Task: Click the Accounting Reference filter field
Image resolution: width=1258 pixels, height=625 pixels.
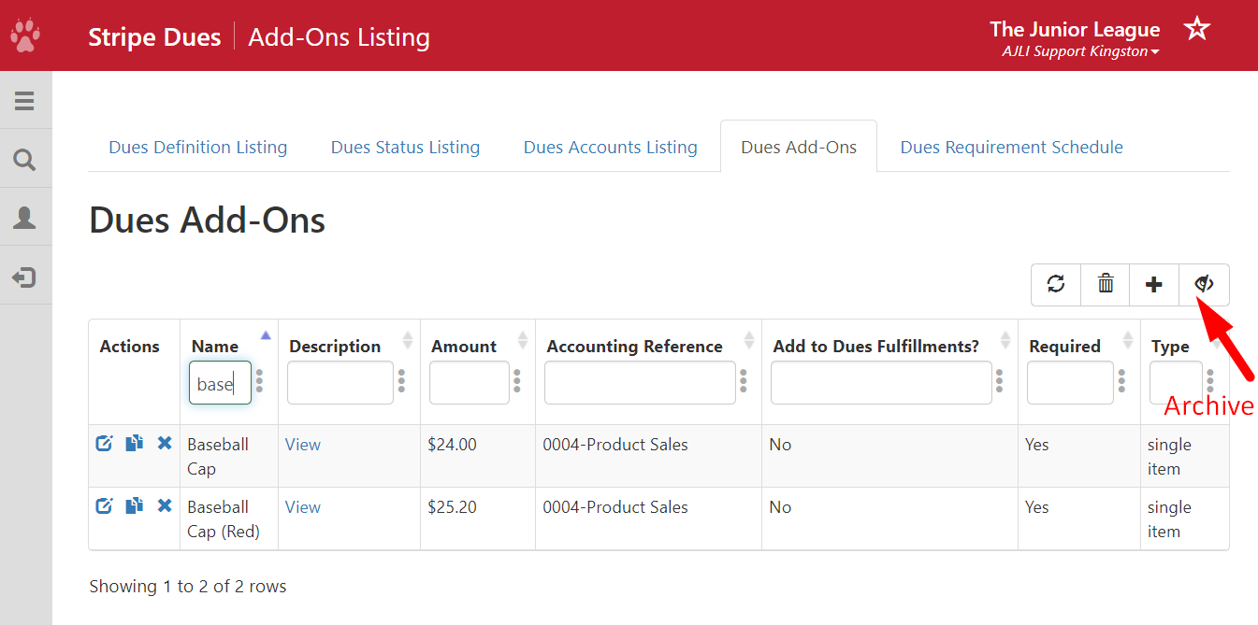Action: click(640, 383)
